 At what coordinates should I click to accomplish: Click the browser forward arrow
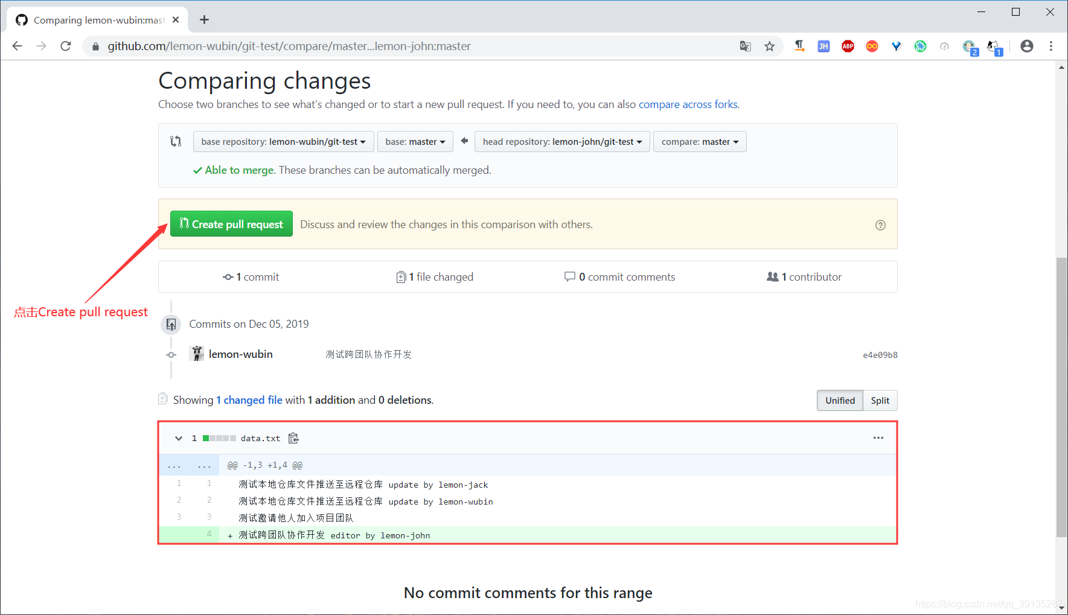pos(41,46)
